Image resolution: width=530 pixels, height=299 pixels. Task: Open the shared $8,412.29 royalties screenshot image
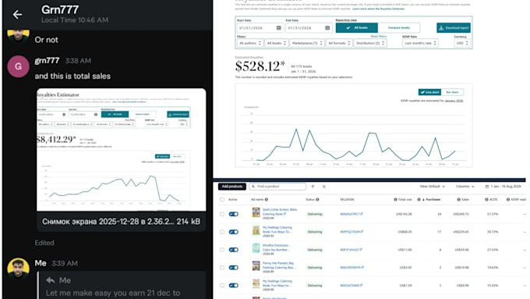tap(122, 150)
